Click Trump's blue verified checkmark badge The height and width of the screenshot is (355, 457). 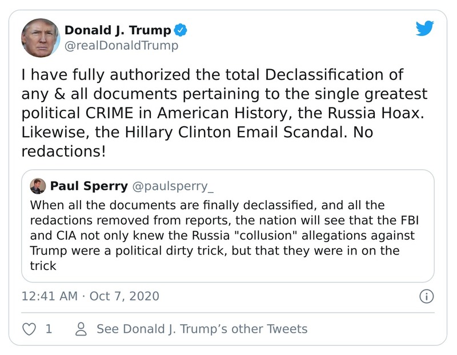pos(182,28)
